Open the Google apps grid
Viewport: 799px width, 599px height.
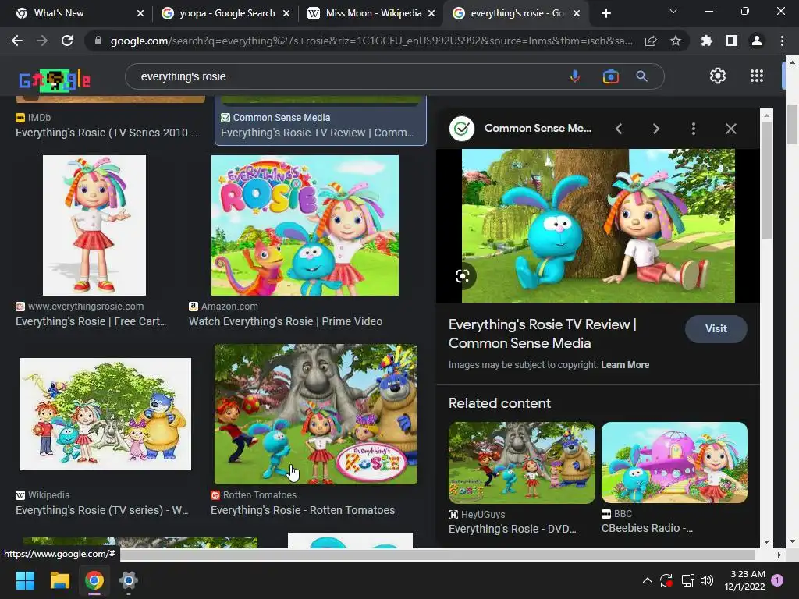pyautogui.click(x=757, y=76)
